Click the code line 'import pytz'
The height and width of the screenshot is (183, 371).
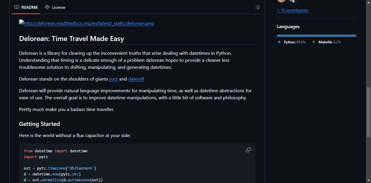[x=36, y=157]
